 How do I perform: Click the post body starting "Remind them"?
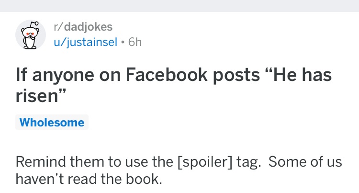tap(179, 170)
